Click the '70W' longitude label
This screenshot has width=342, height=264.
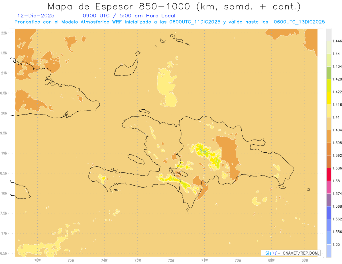point(238,260)
